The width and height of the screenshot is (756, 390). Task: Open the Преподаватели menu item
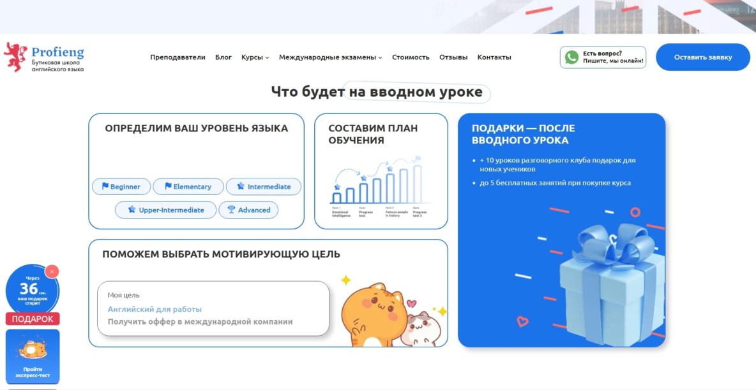point(178,57)
